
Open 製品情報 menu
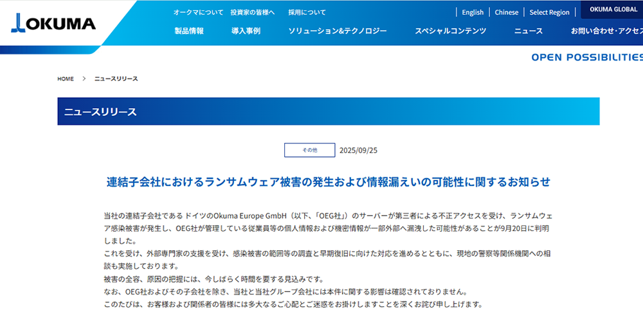[x=189, y=31]
